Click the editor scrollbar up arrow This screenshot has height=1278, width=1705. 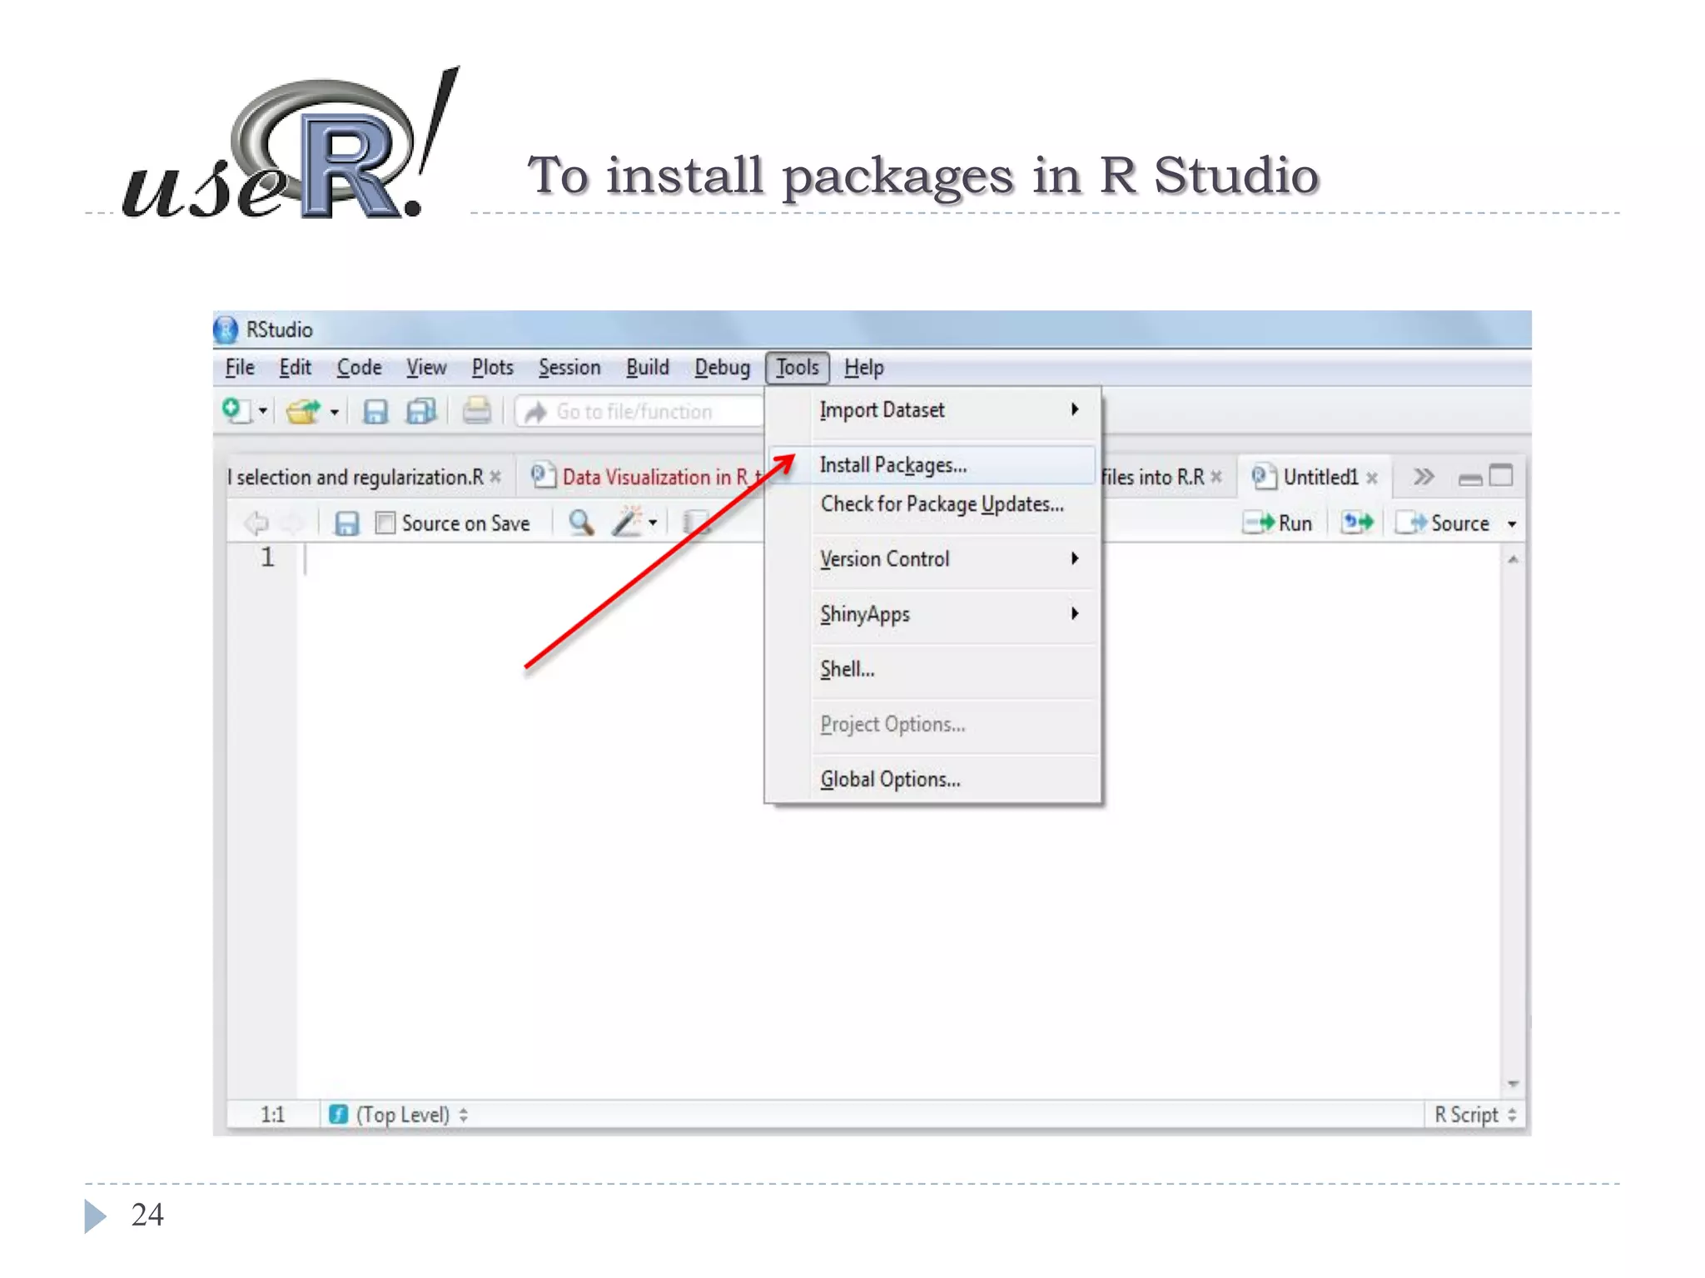coord(1514,560)
